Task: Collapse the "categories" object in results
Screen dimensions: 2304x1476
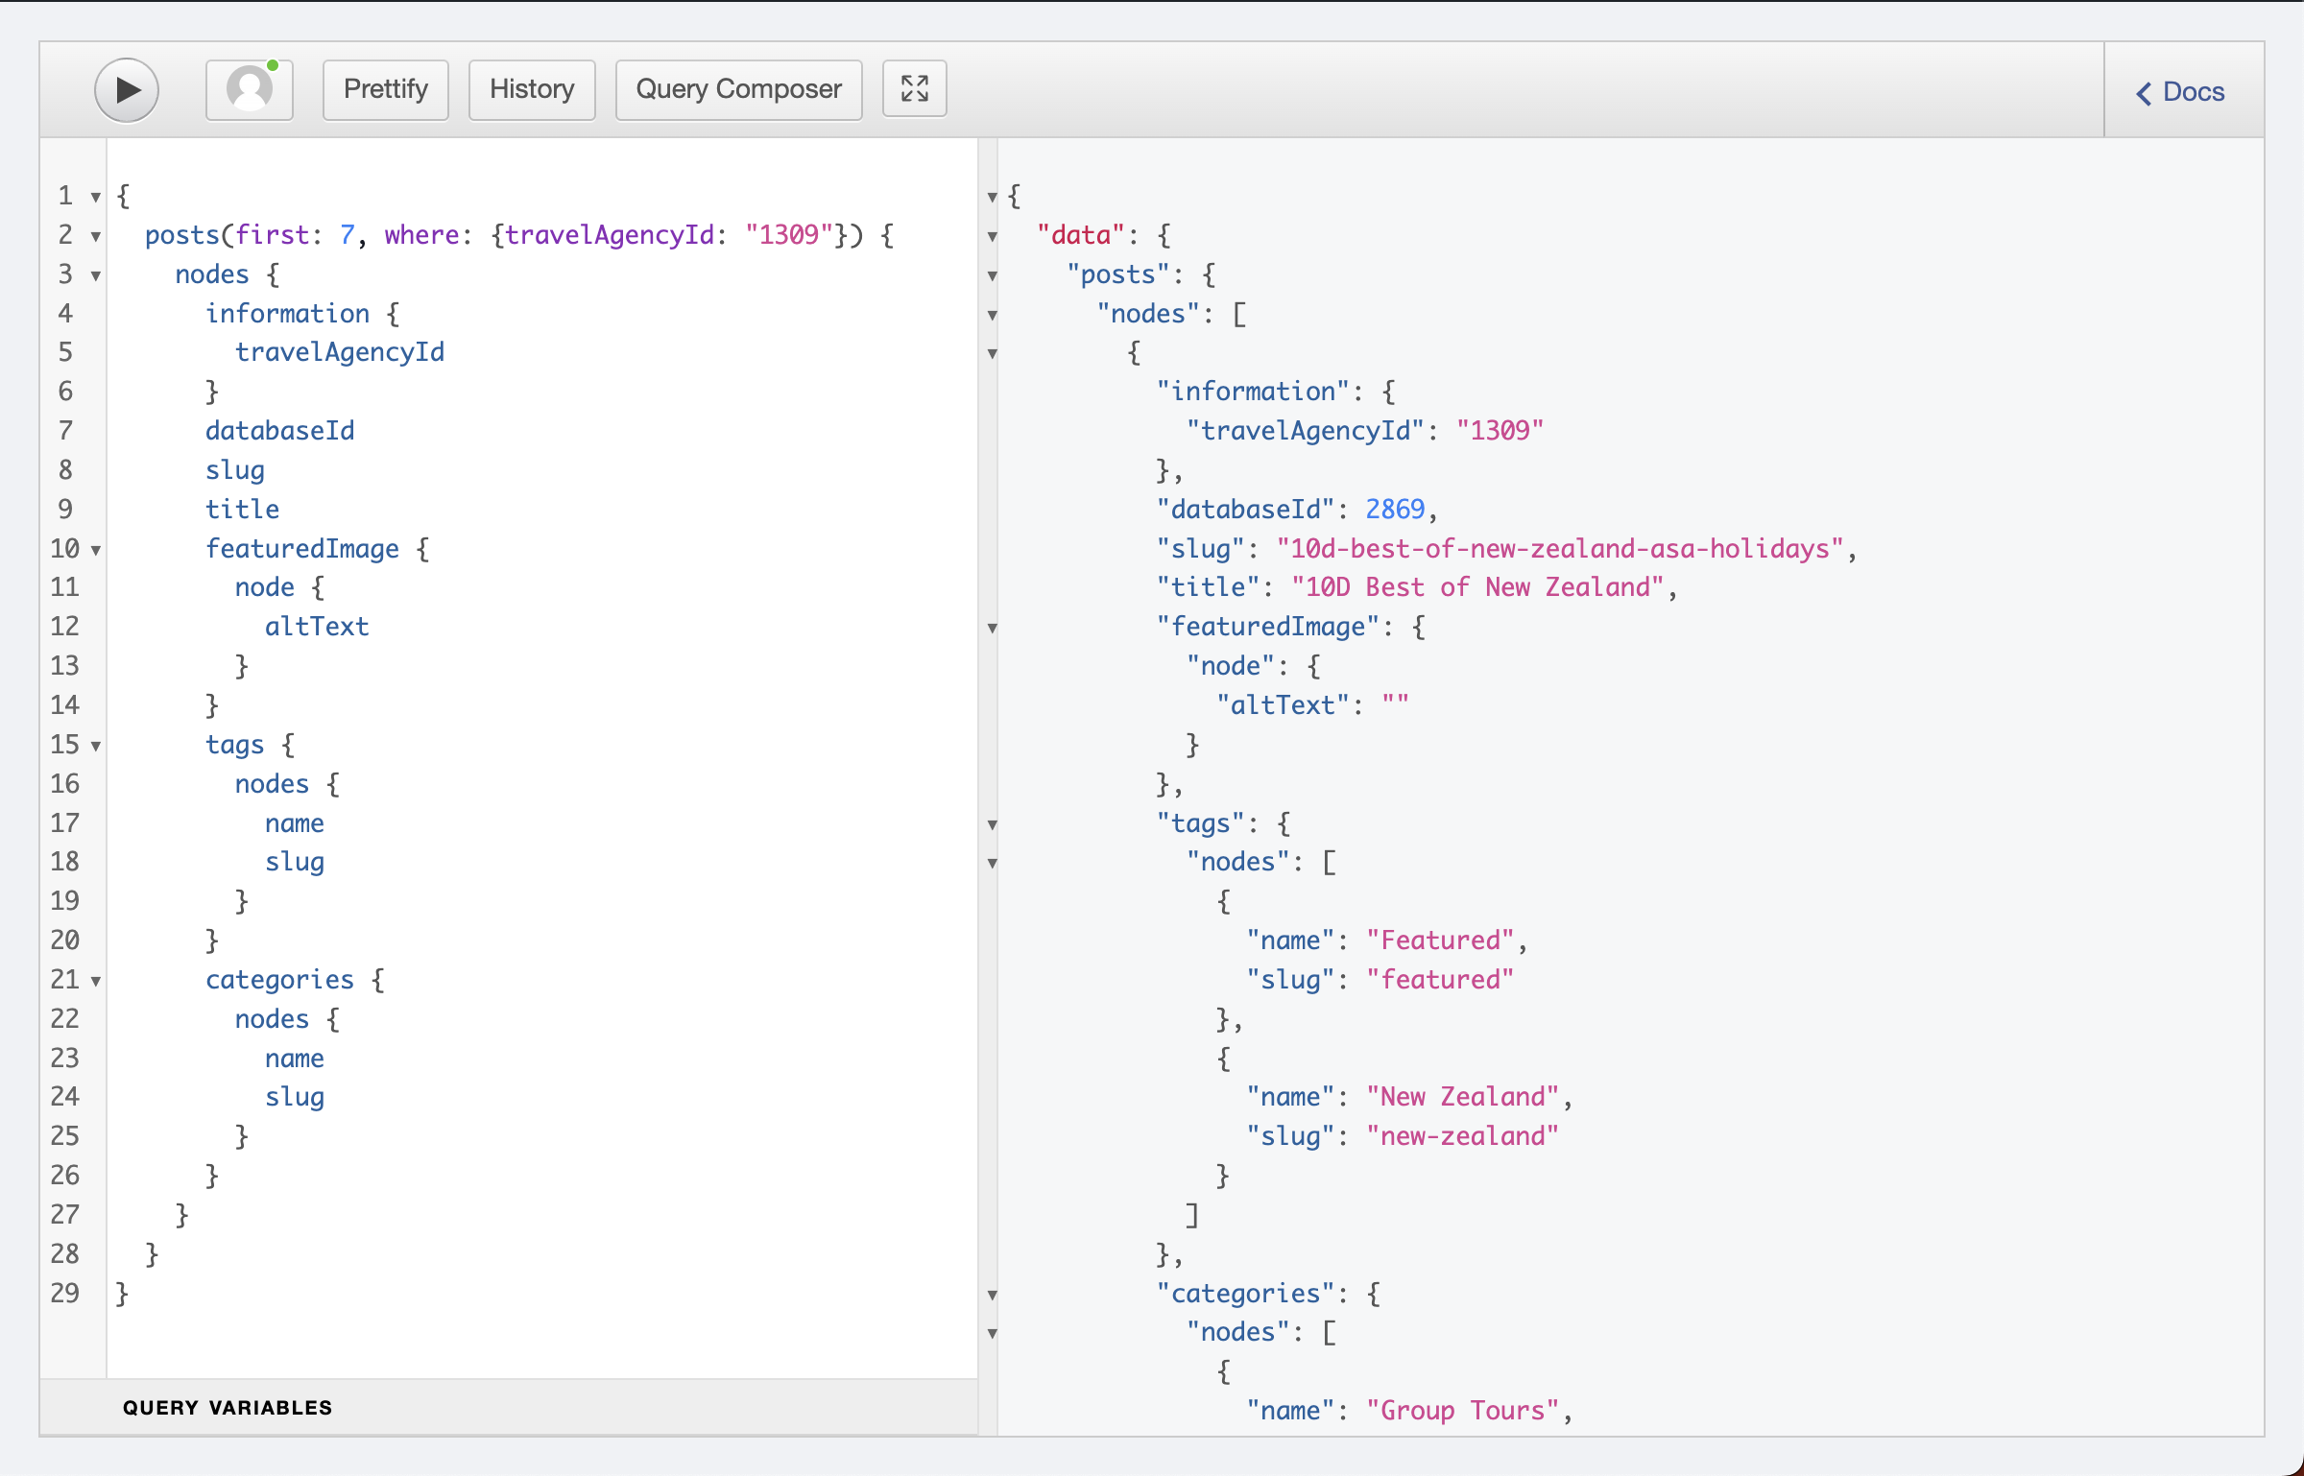Action: point(993,1296)
